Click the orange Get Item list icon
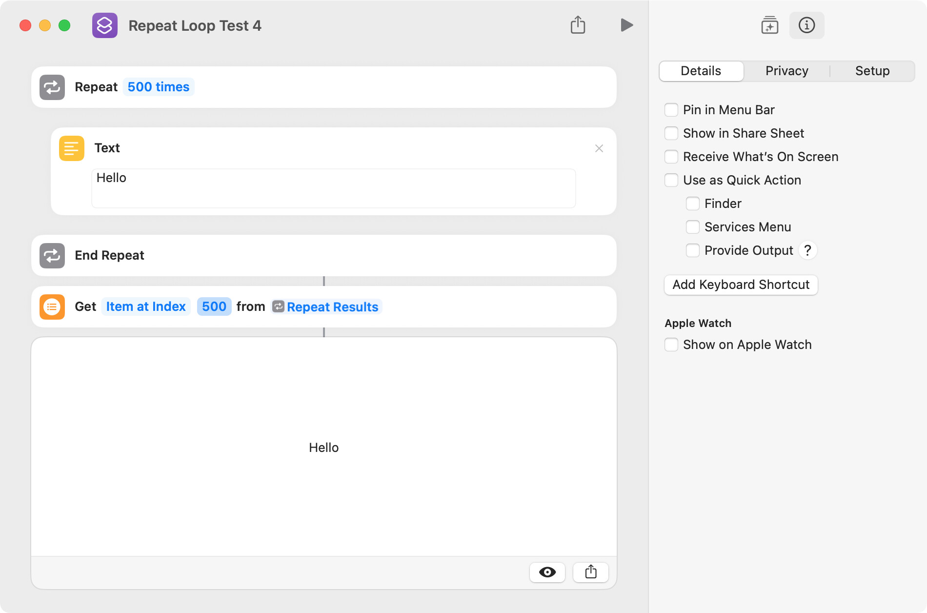 [x=52, y=307]
